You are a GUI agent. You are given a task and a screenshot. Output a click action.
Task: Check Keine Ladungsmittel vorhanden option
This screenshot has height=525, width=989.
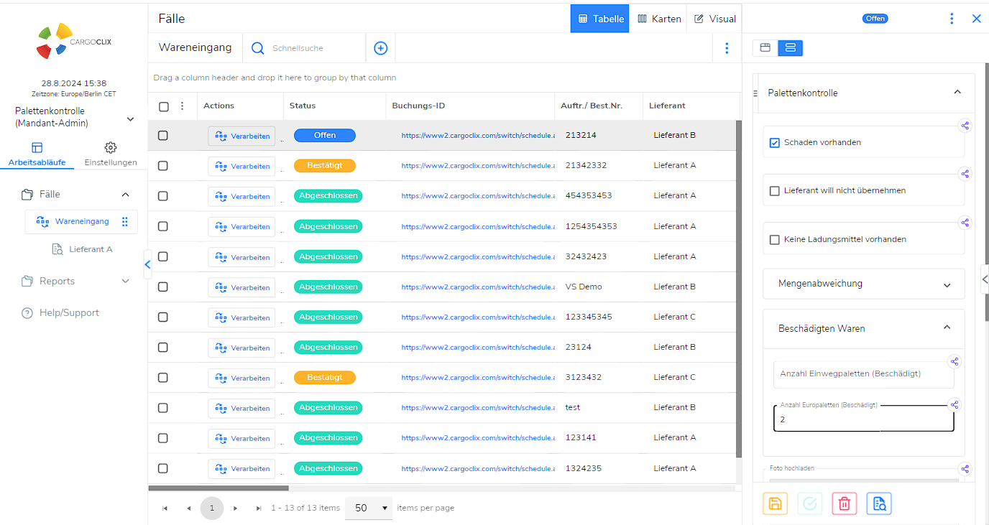click(x=775, y=240)
